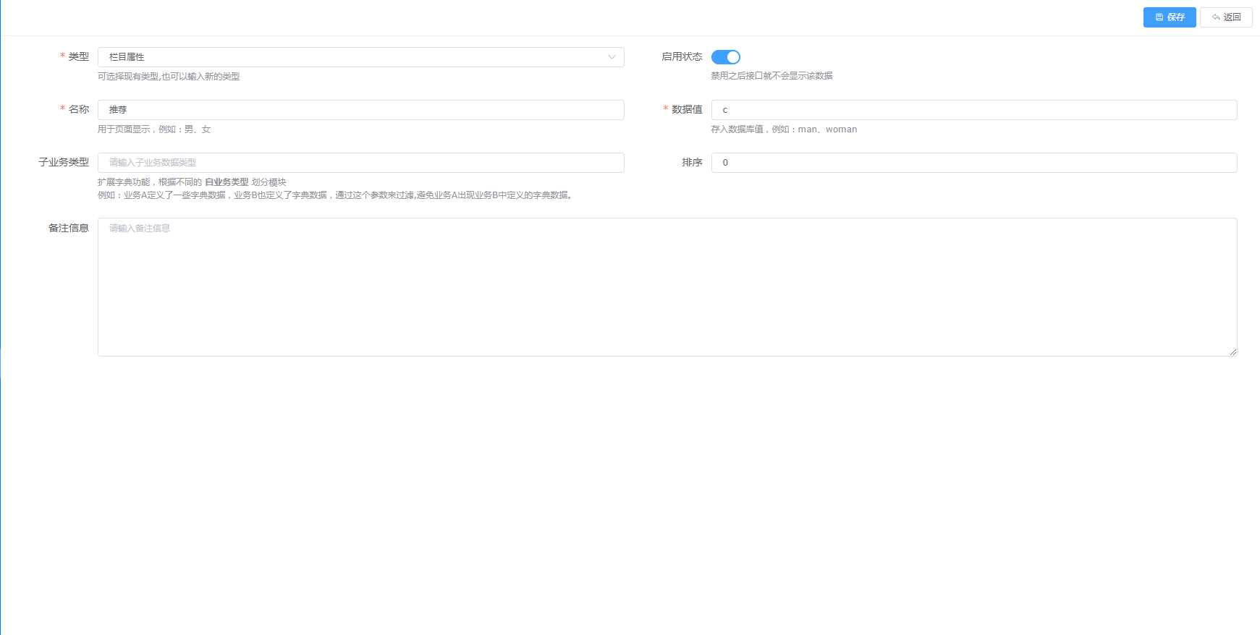The image size is (1260, 635).
Task: Click into the 备注信息 textarea
Action: (667, 286)
